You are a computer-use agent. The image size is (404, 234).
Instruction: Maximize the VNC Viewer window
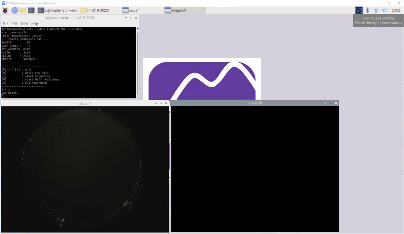tap(389, 3)
